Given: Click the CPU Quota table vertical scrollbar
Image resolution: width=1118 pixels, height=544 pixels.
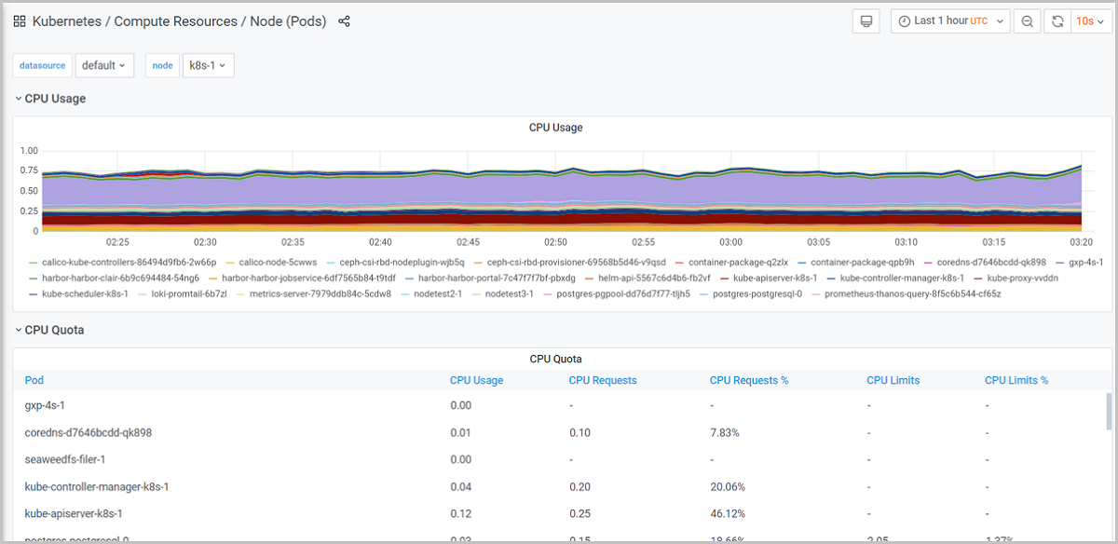Looking at the screenshot, I should (x=1108, y=410).
